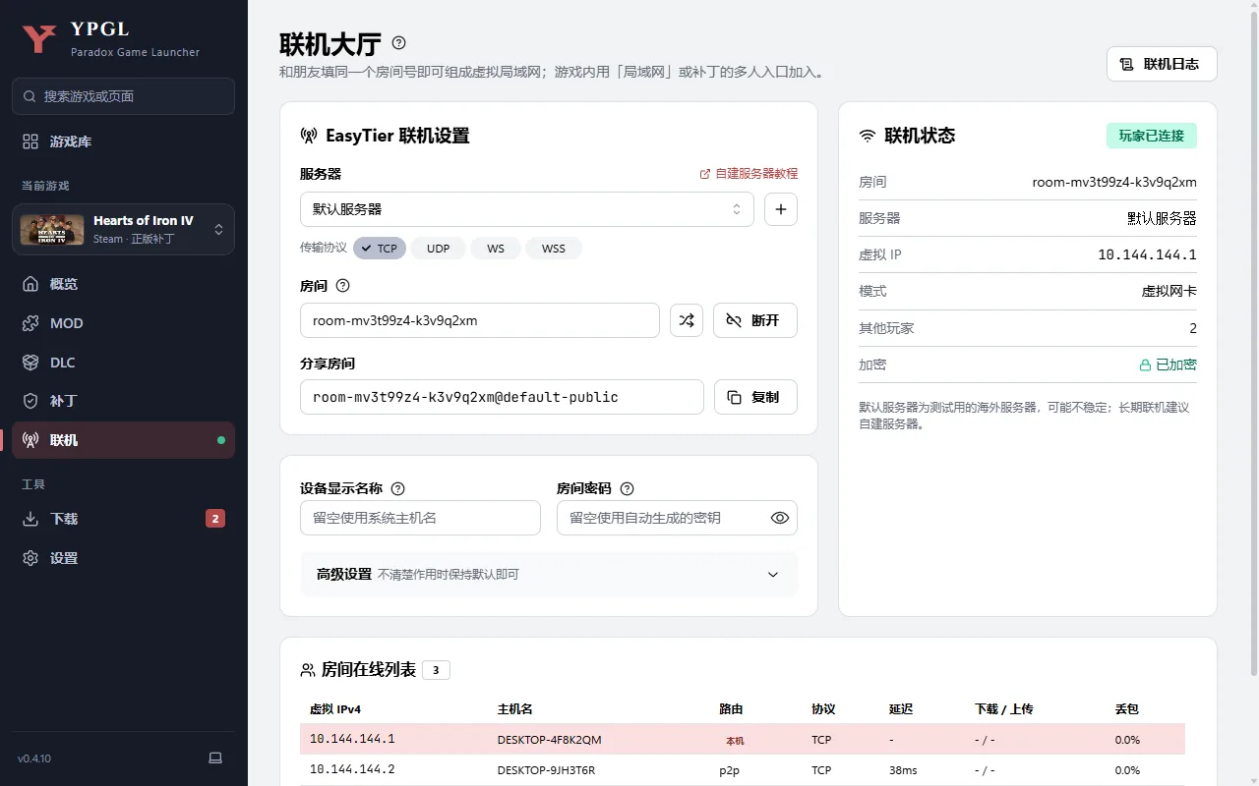Screen dimensions: 1259x786
Task: Select UDP transport protocol
Action: pyautogui.click(x=439, y=249)
